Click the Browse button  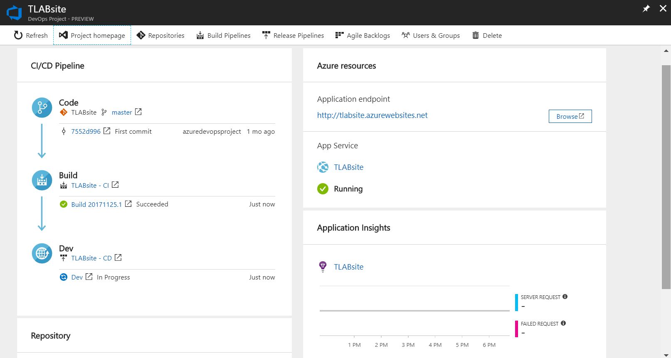point(570,116)
